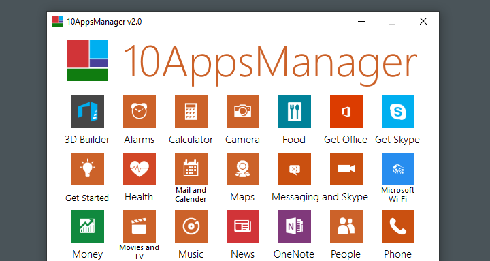Click the Movies and TV clapperboard icon
Image resolution: width=490 pixels, height=261 pixels.
[x=140, y=226]
